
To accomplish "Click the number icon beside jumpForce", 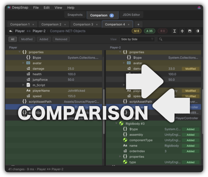I will coord(28,80).
